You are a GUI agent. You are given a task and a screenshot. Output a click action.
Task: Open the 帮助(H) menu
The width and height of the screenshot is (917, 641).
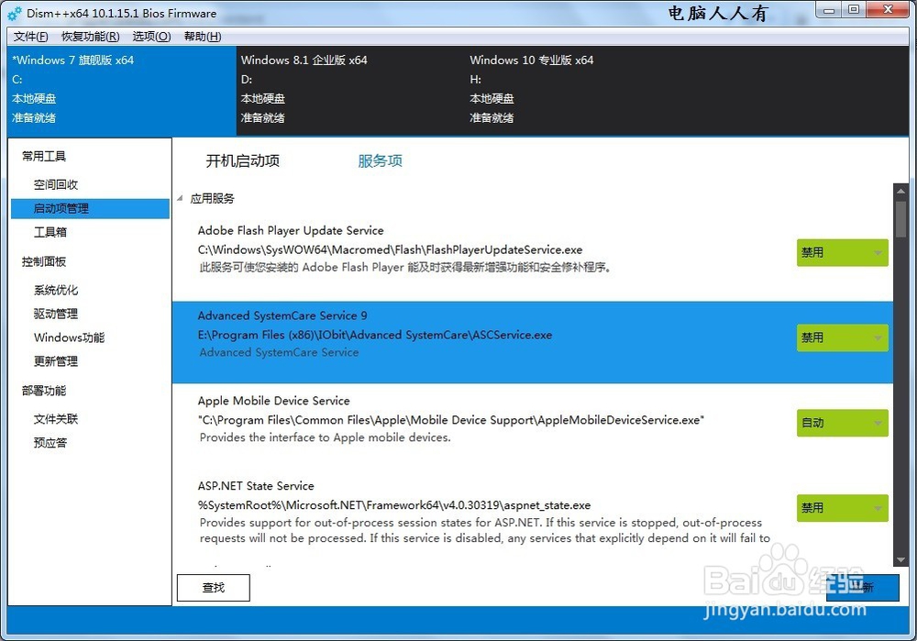(203, 37)
